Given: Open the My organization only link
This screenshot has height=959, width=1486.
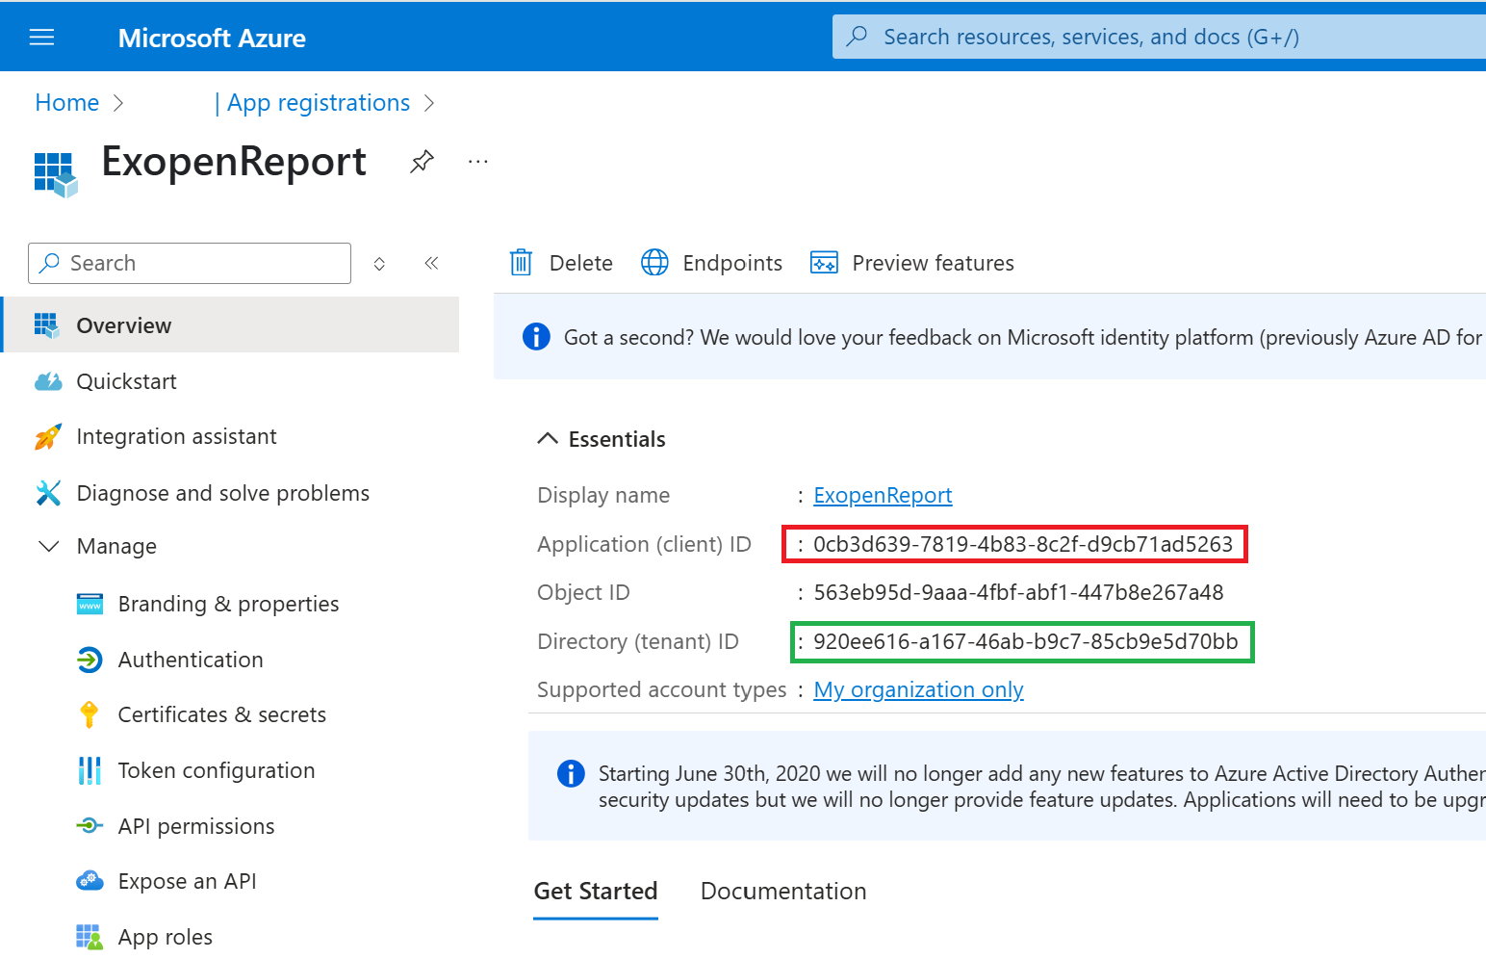Looking at the screenshot, I should coord(918,689).
